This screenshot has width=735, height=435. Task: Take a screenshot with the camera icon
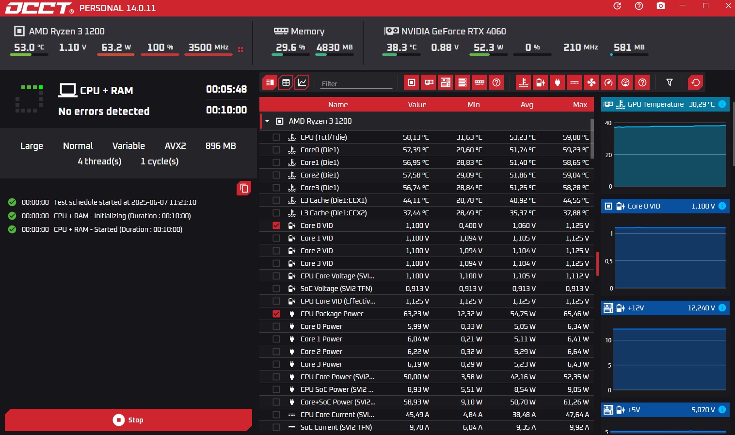[x=661, y=6]
